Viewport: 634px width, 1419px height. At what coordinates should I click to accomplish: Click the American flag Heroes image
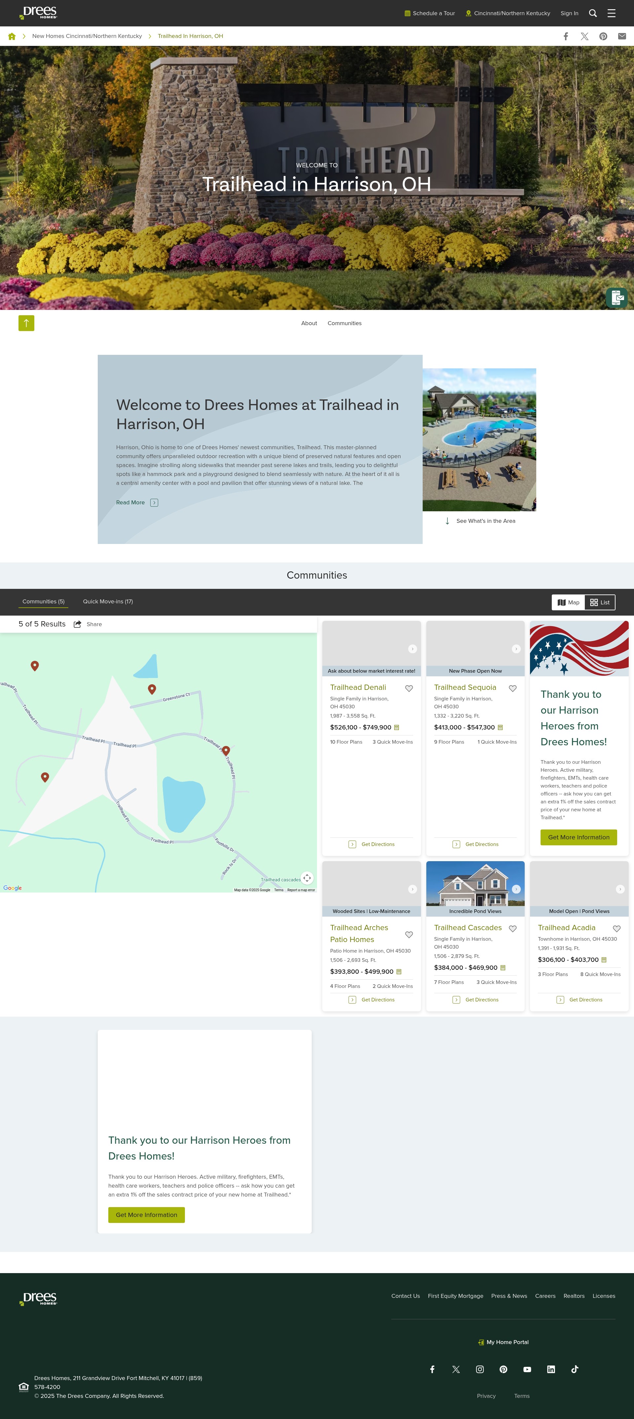coord(579,648)
